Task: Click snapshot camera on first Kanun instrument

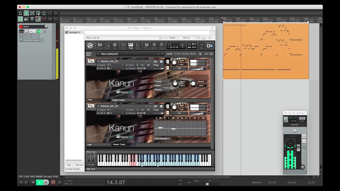Action: 155,62
